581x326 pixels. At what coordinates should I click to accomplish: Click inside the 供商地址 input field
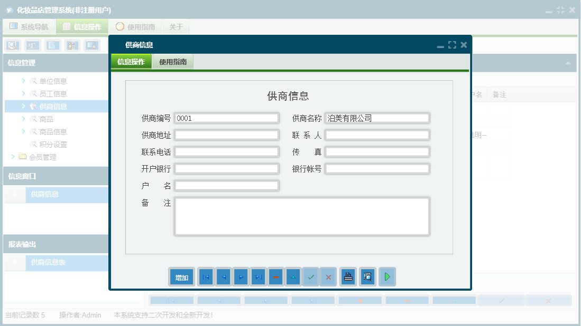point(227,135)
